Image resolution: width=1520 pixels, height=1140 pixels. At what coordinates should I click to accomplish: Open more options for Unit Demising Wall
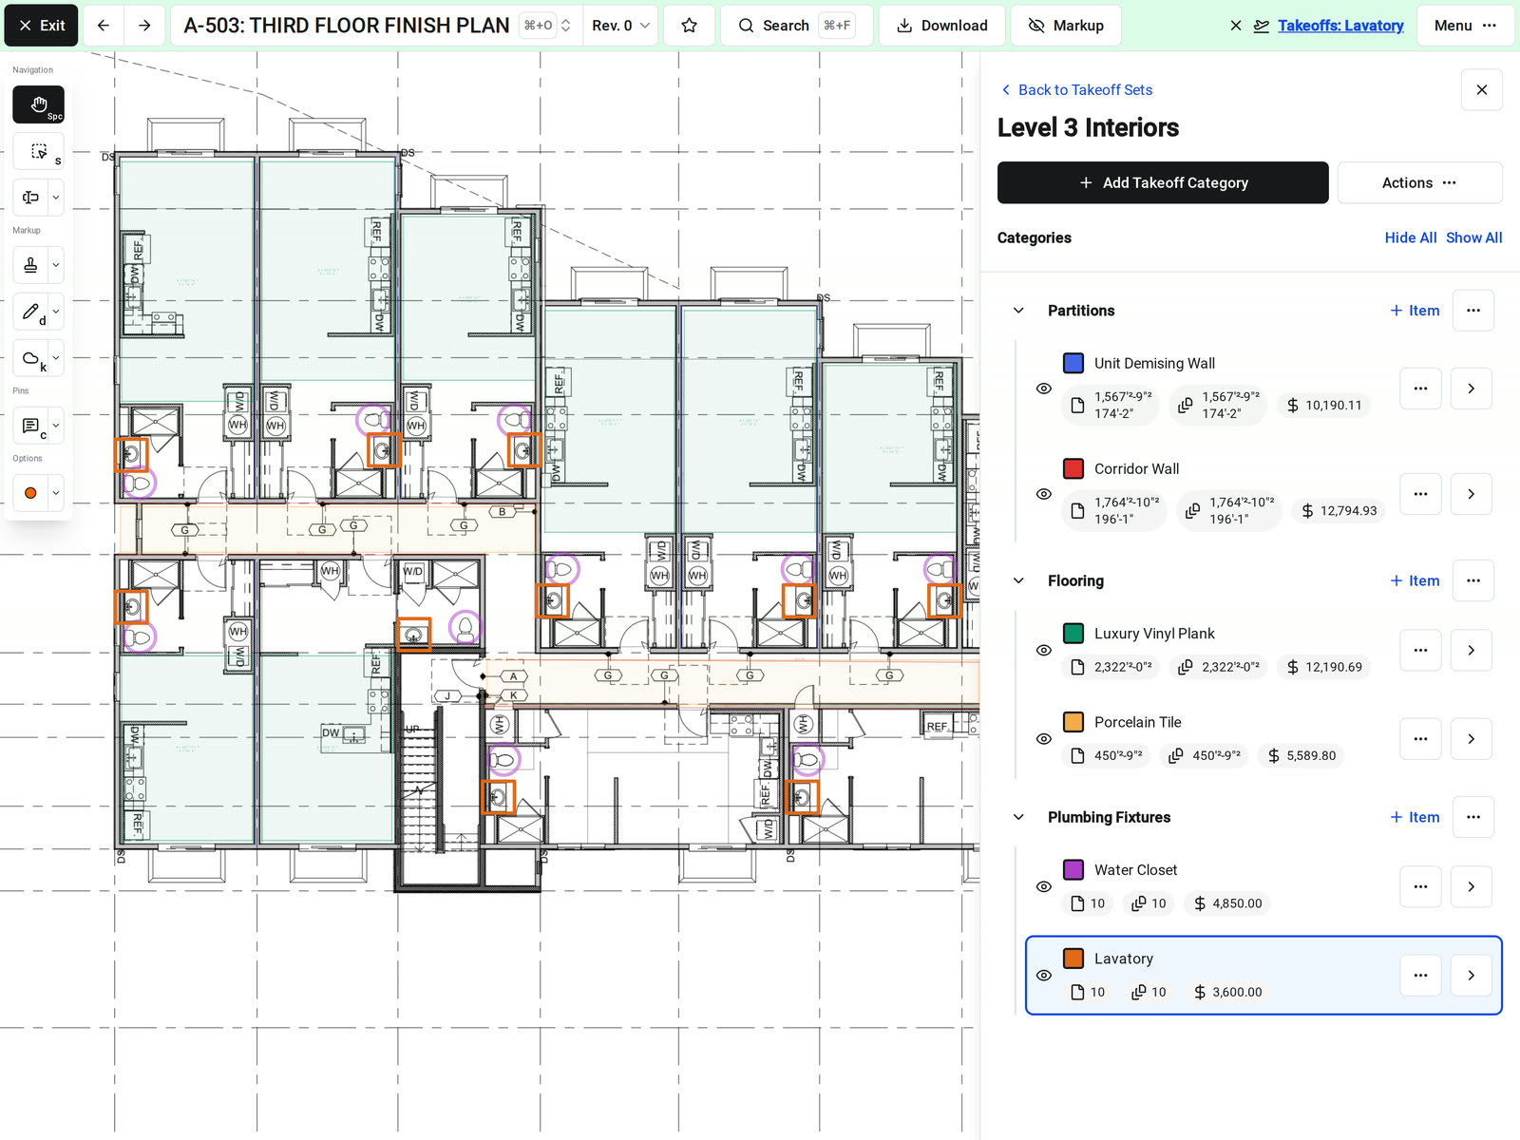[x=1420, y=389]
